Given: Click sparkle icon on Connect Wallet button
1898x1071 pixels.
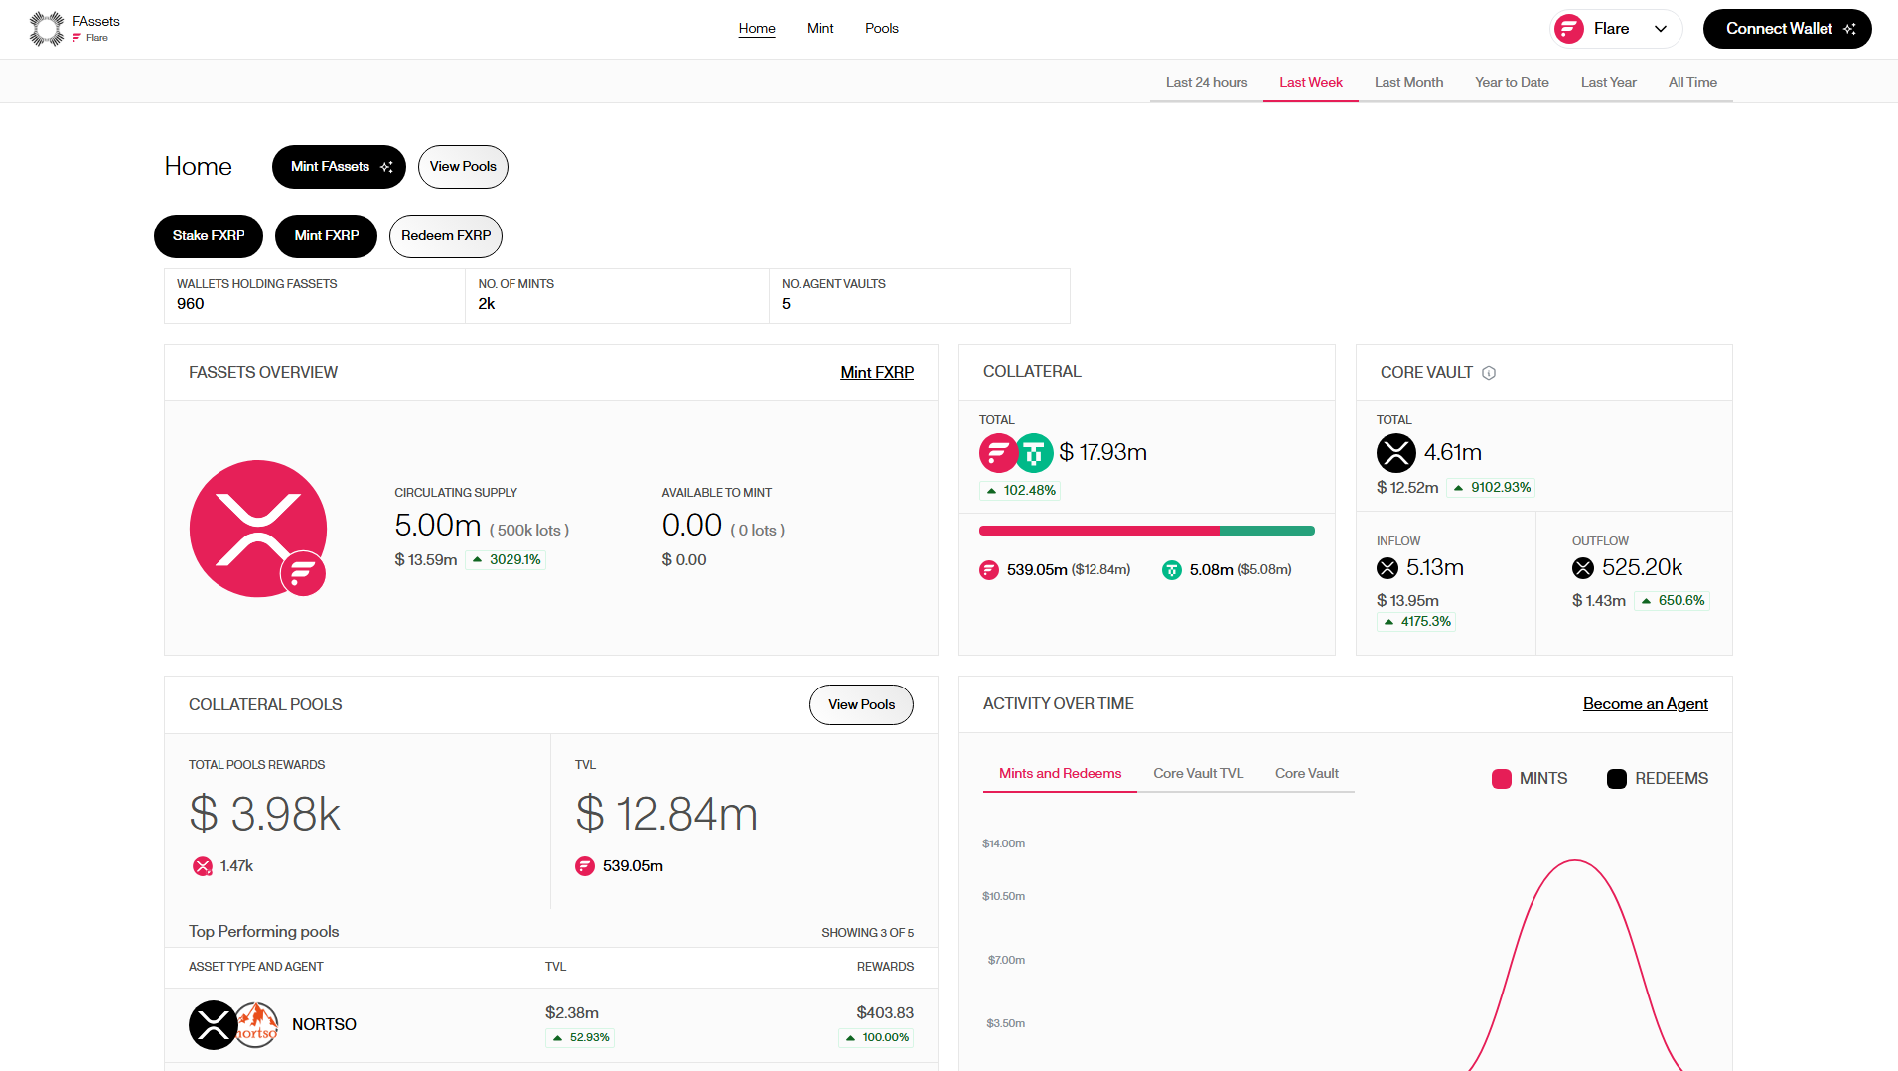Looking at the screenshot, I should click(1849, 29).
